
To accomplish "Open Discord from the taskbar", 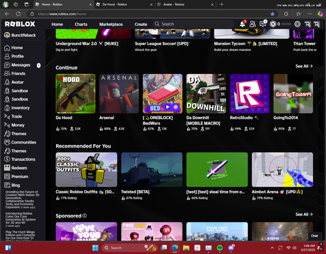I will pos(231,248).
